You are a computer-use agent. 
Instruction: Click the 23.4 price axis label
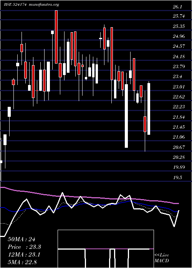pos(178,77)
